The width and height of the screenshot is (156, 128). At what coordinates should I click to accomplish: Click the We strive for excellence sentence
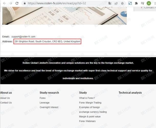[78, 71]
